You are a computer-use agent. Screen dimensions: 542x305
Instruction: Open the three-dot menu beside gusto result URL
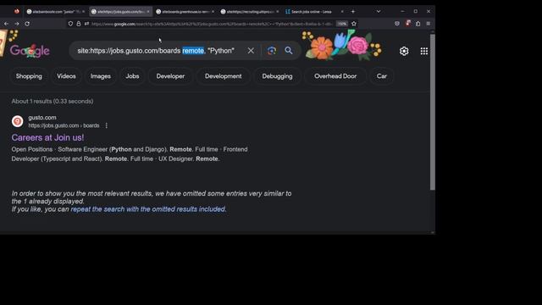coord(107,125)
